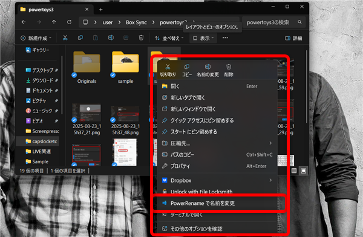Select 開く in the context menu

point(217,86)
